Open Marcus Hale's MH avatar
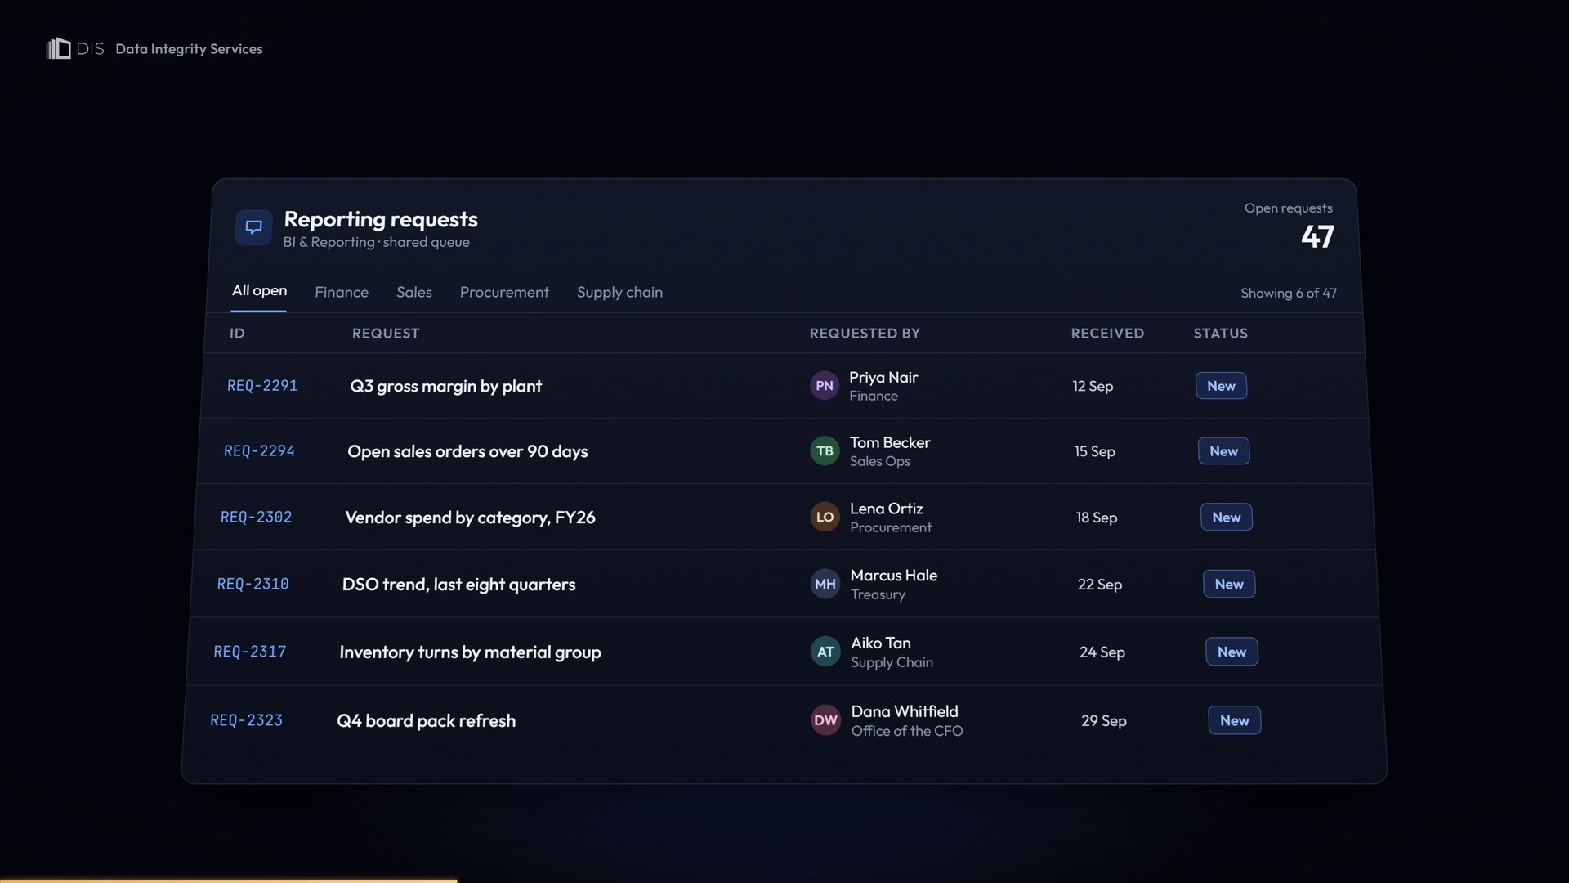Image resolution: width=1569 pixels, height=883 pixels. (825, 585)
